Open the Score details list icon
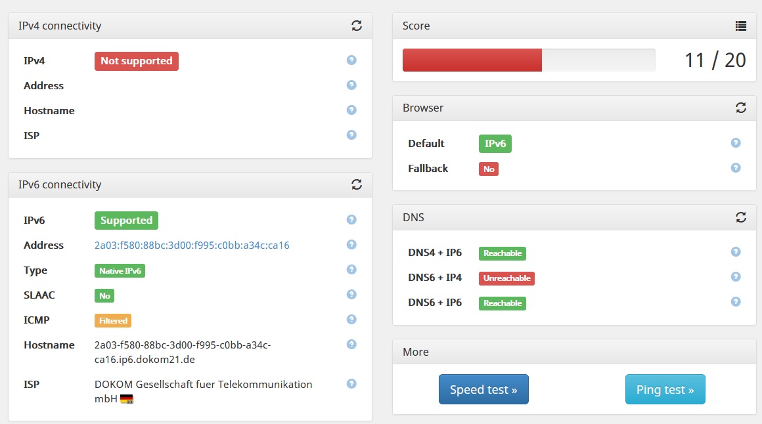This screenshot has width=762, height=424. (x=740, y=26)
